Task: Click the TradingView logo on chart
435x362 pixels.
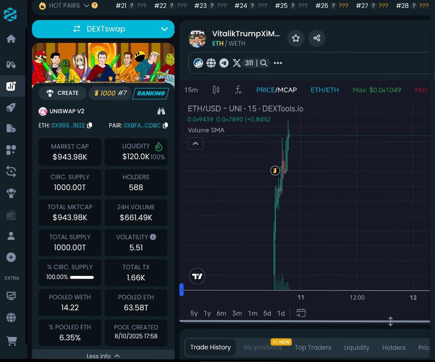Action: coord(197,276)
